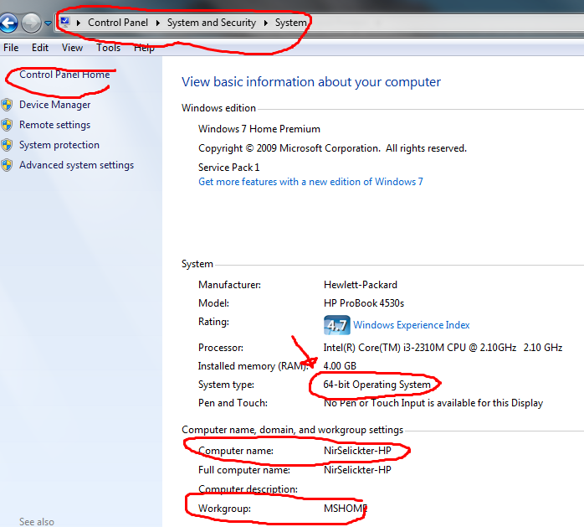584x527 pixels.
Task: Expand arrow after Control Panel breadcrumb
Action: (158, 23)
